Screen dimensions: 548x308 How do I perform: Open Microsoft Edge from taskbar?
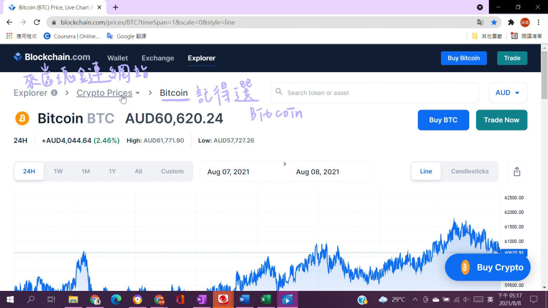(116, 299)
